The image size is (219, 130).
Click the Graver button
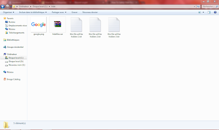pyautogui.click(x=75, y=12)
